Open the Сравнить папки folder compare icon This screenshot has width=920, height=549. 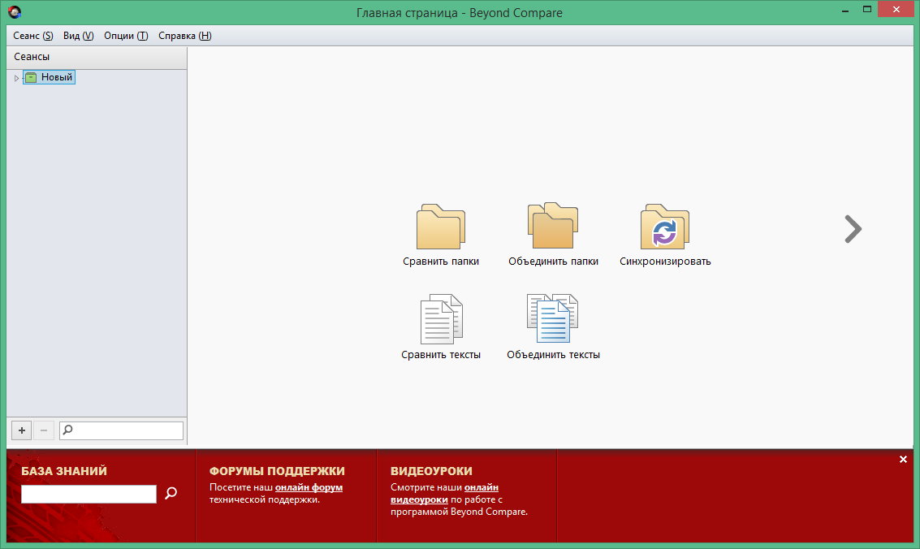tap(440, 227)
